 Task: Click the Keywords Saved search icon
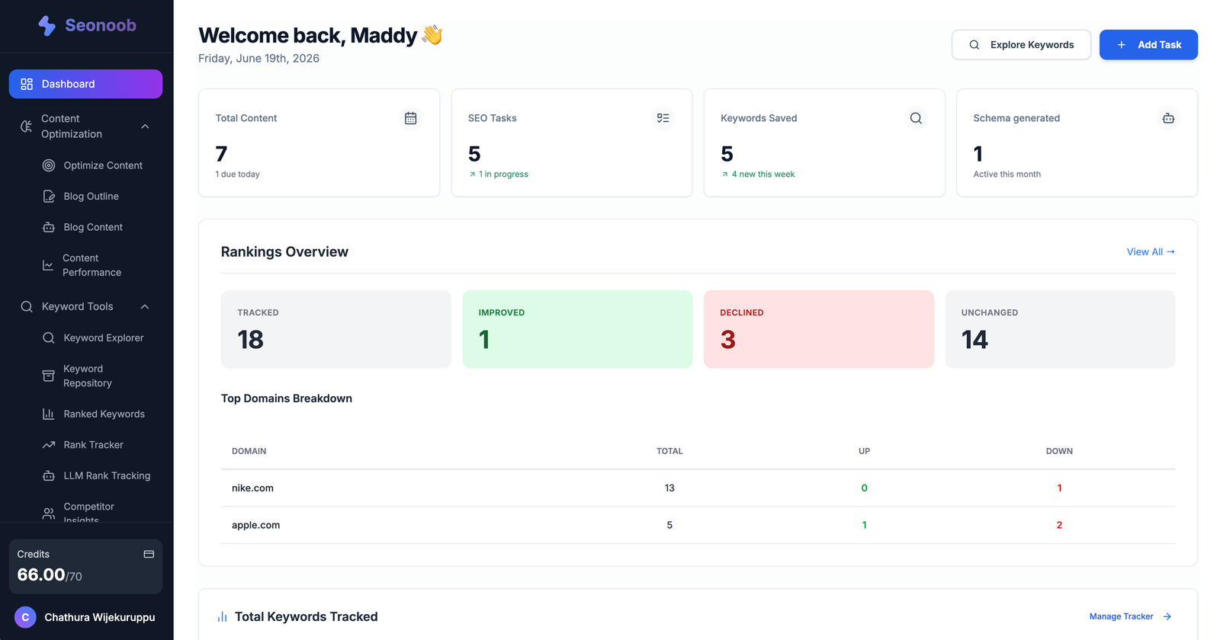(916, 118)
